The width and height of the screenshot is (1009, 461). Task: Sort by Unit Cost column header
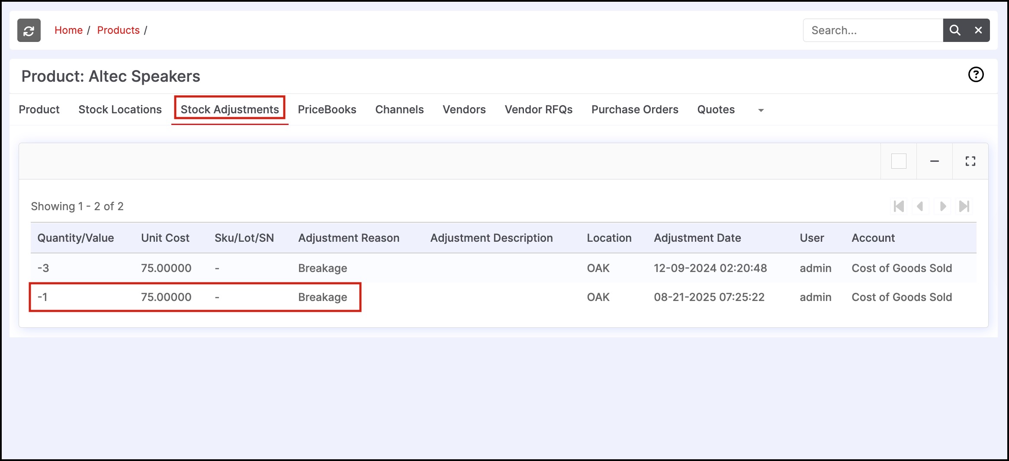coord(165,238)
